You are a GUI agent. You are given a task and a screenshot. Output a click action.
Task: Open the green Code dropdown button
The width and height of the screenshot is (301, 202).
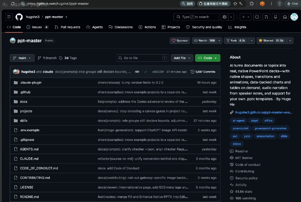[208, 58]
